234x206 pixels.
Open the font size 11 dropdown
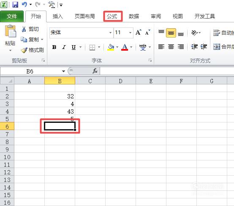tap(130, 33)
